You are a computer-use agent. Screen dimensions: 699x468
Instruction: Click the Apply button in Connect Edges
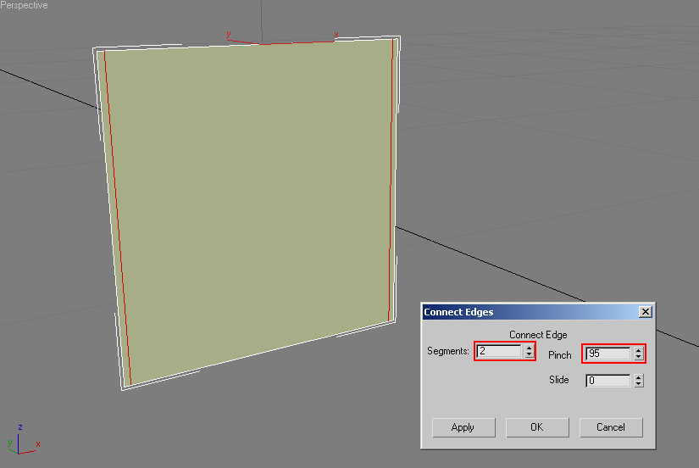tap(463, 427)
